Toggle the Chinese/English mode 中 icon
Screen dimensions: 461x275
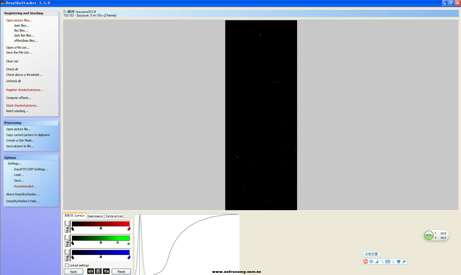click(x=371, y=262)
